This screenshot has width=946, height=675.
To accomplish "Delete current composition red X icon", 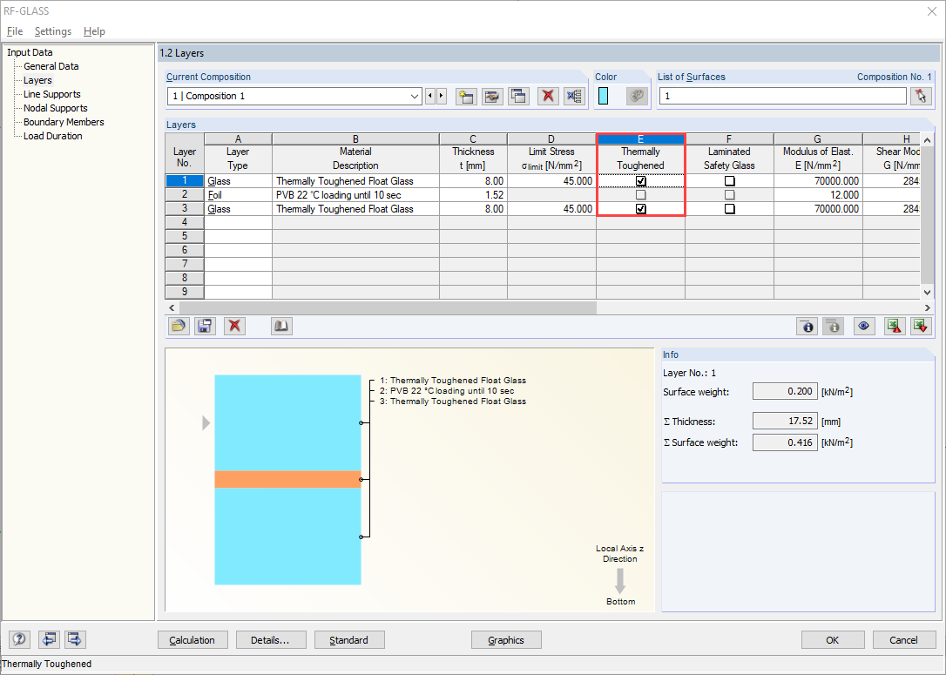I will coord(548,96).
